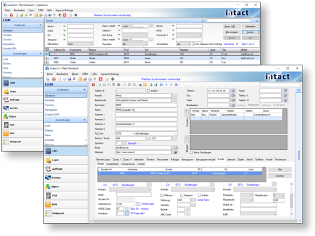Click the Pager dial icon button
The height and width of the screenshot is (236, 315).
285,91
